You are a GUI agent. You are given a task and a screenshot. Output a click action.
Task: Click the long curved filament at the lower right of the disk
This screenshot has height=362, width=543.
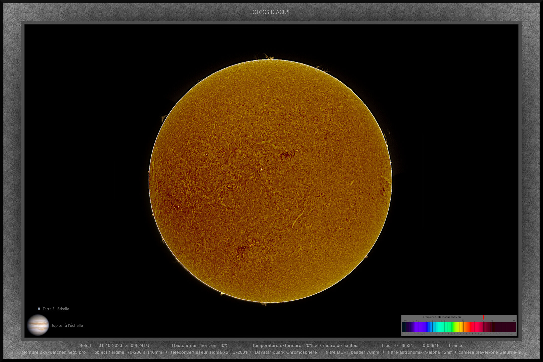coord(299,217)
